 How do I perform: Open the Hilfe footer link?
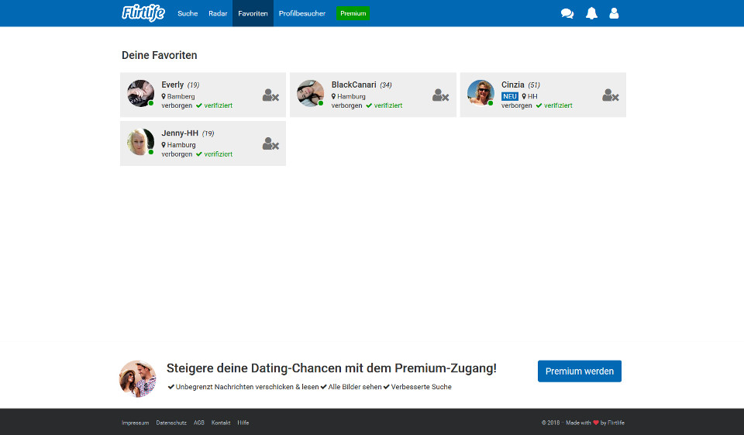pyautogui.click(x=243, y=423)
